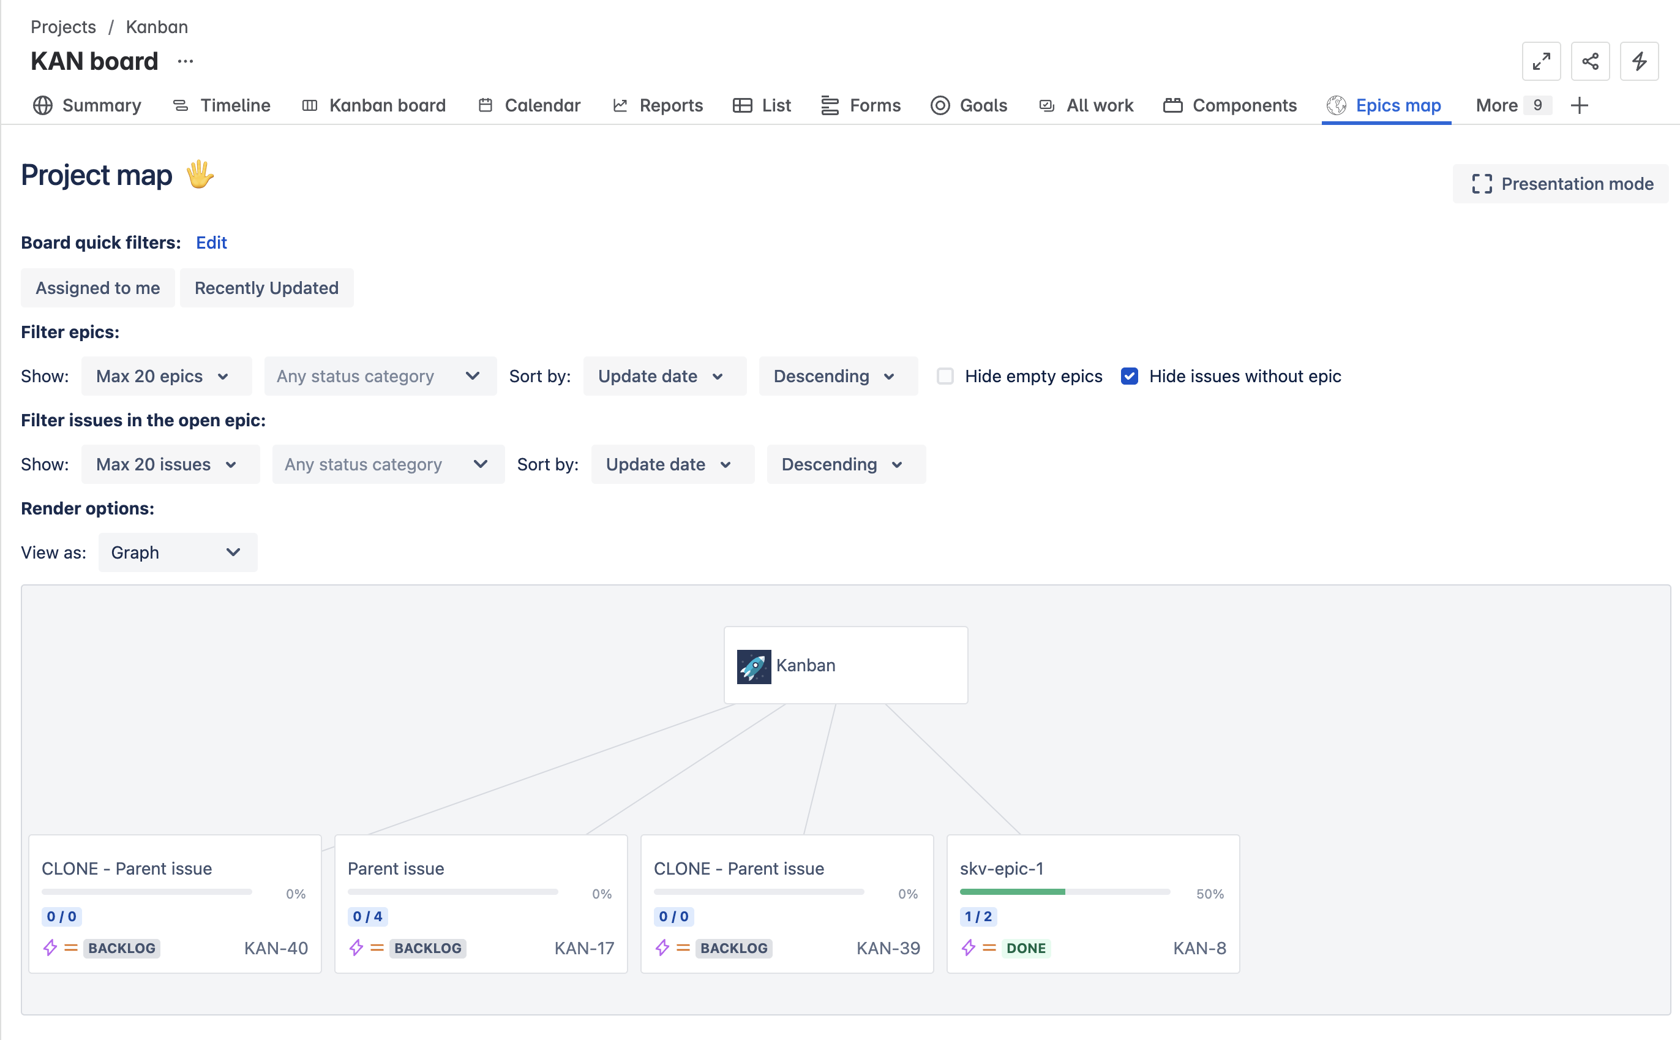Open epics Any status category dropdown
The image size is (1680, 1040).
click(x=380, y=376)
